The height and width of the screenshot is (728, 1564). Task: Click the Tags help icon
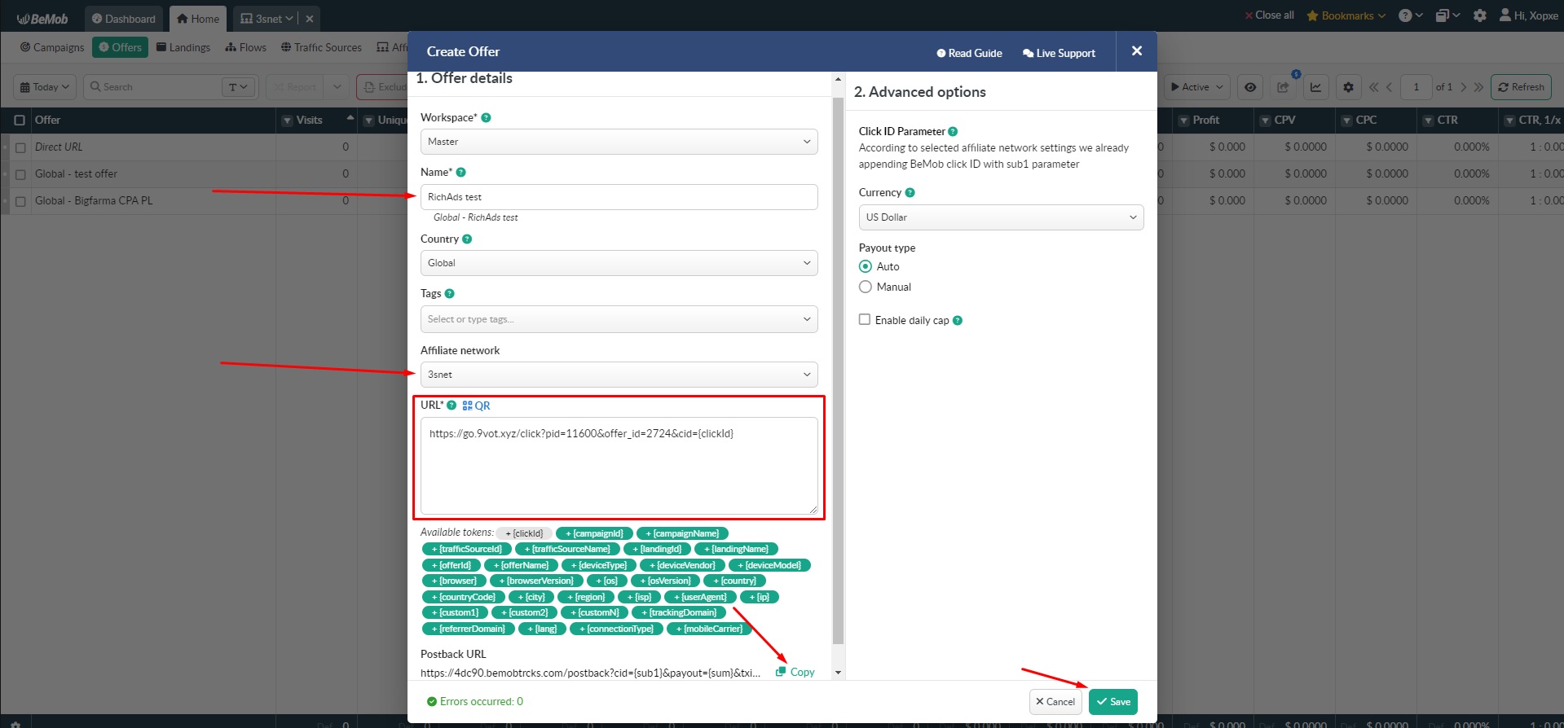point(449,293)
